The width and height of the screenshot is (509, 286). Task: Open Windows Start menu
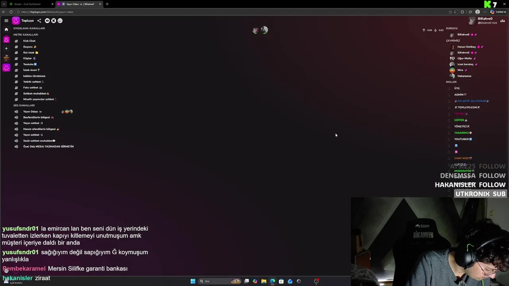[x=193, y=281]
